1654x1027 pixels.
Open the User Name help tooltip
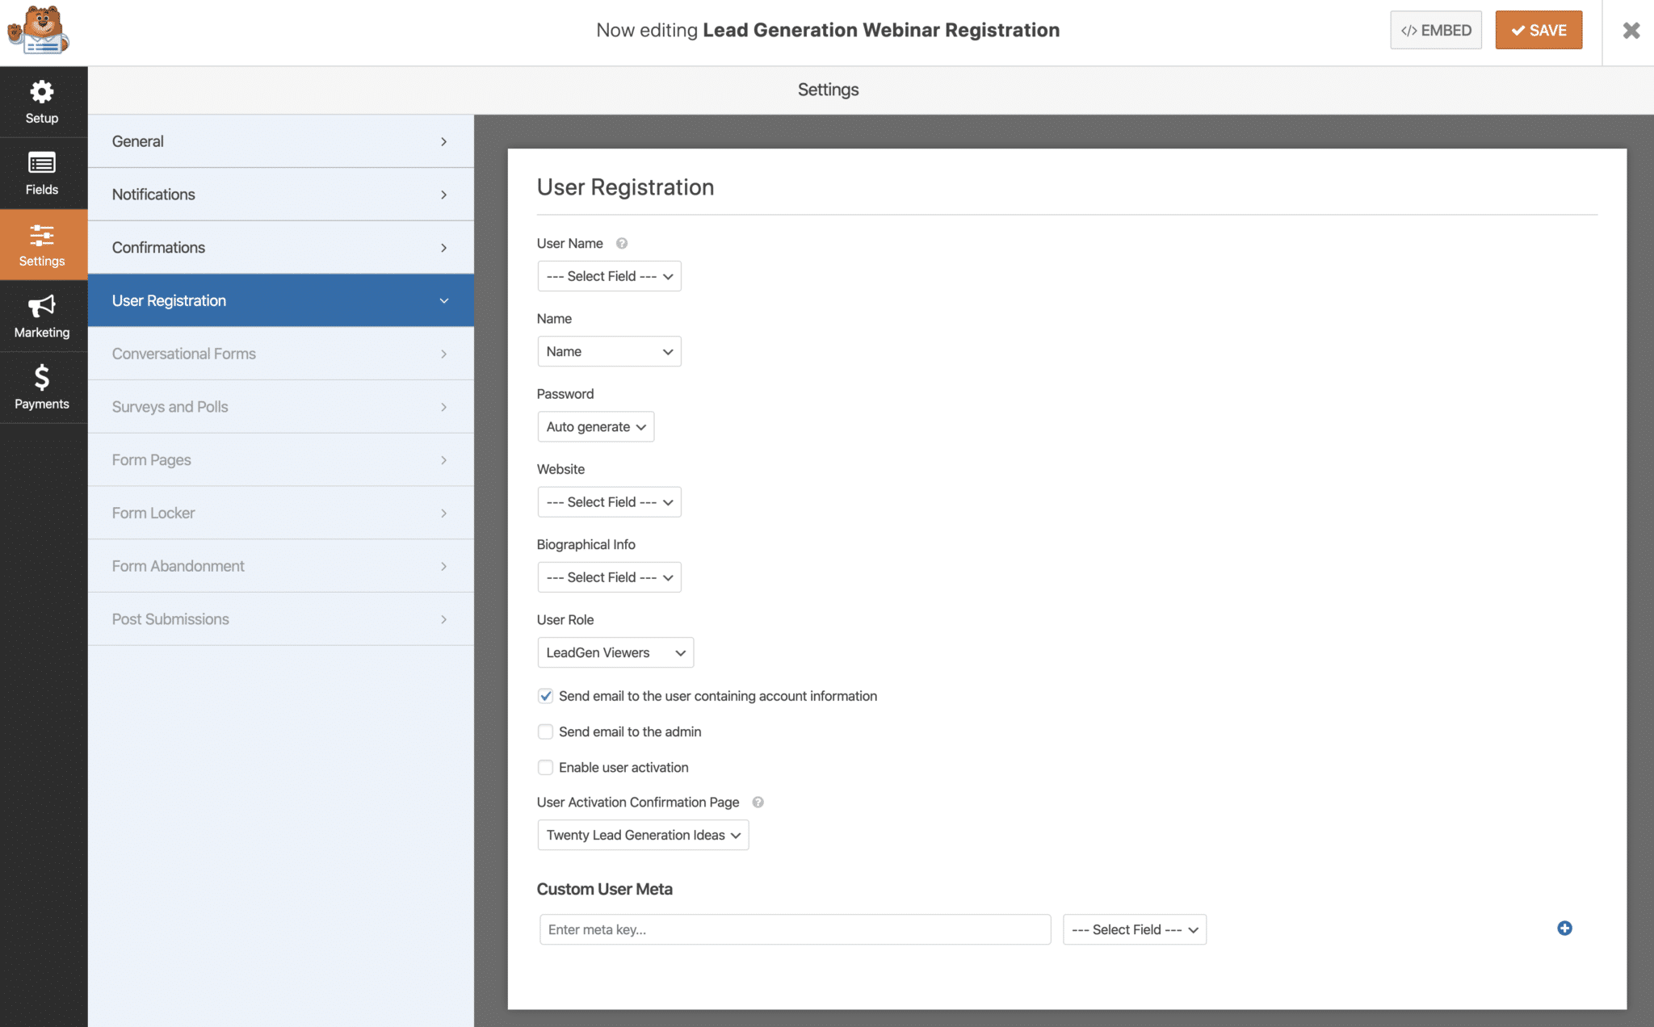[620, 242]
